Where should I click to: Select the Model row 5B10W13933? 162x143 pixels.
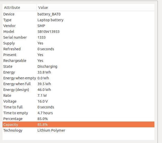[x=78, y=32]
